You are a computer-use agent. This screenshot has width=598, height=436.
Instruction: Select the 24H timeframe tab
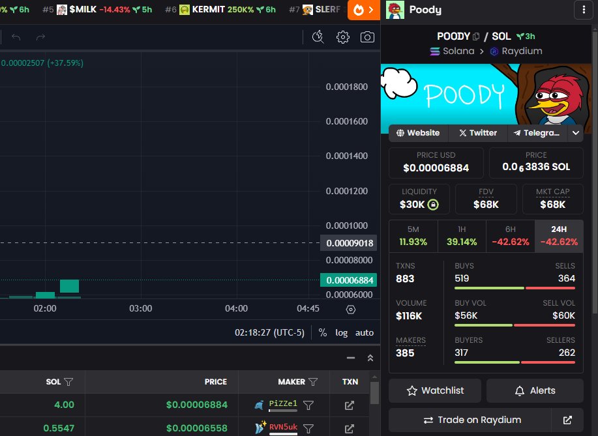pos(559,236)
